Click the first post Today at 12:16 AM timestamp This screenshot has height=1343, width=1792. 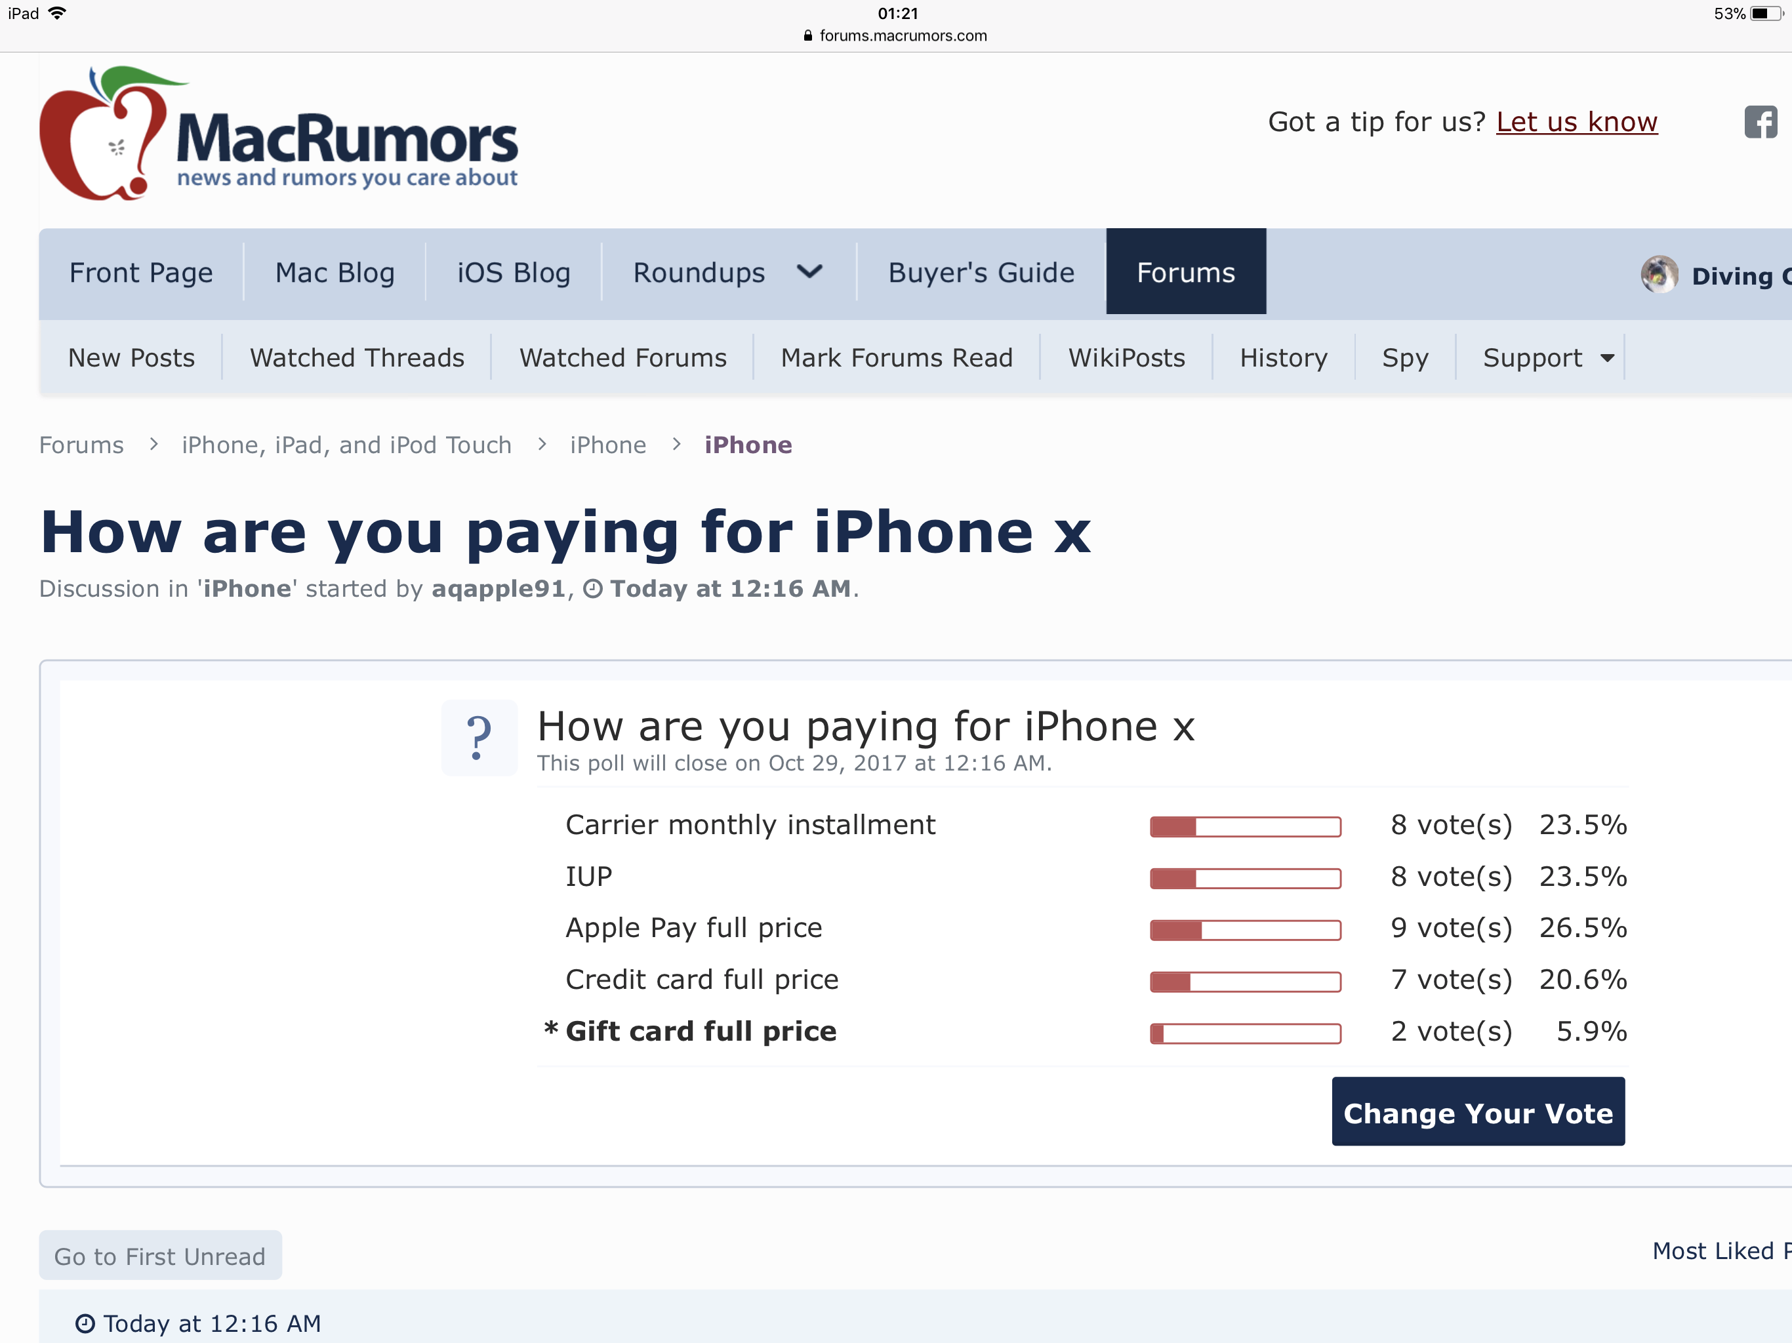coord(213,1323)
